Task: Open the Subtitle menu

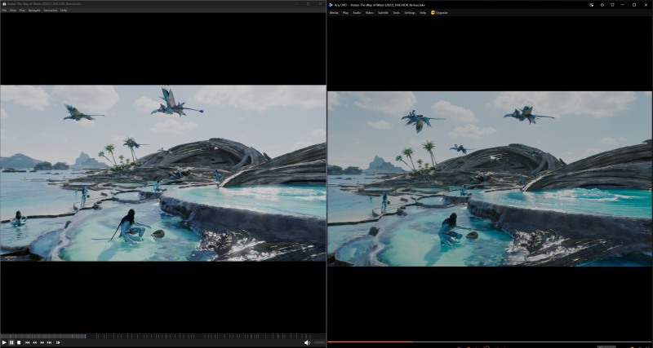Action: pyautogui.click(x=383, y=13)
